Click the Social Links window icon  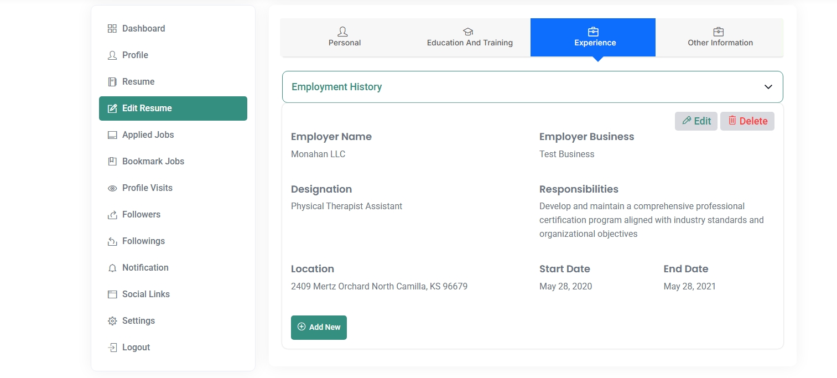tap(112, 294)
